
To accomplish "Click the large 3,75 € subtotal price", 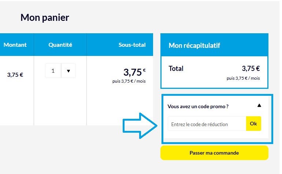I will [132, 72].
